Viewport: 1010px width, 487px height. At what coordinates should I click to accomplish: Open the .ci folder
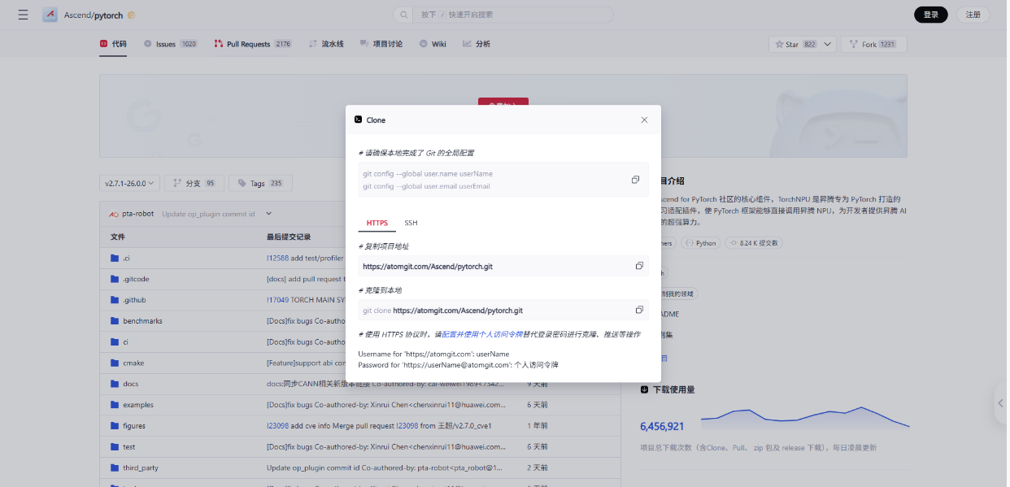click(x=126, y=258)
